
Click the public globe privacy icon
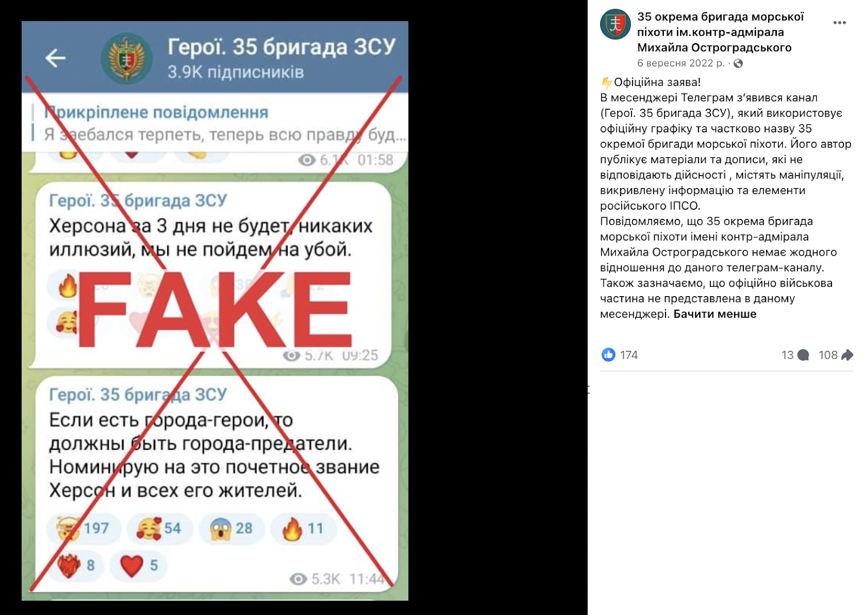tap(738, 63)
